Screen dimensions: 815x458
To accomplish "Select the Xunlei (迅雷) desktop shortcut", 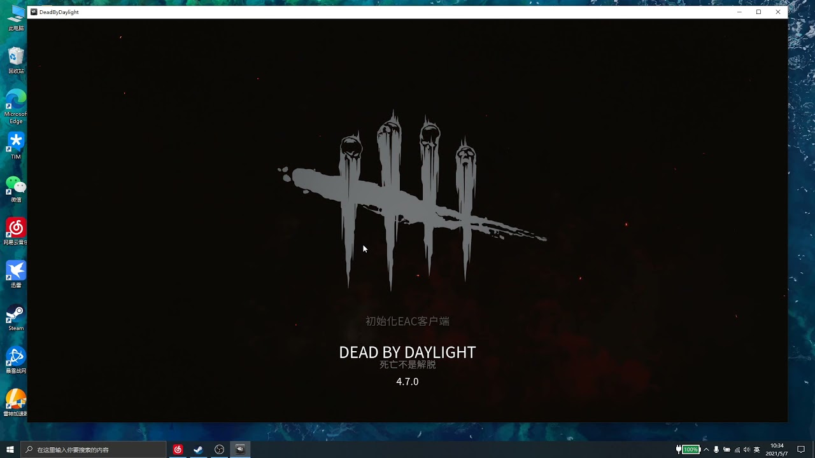I will (x=16, y=274).
